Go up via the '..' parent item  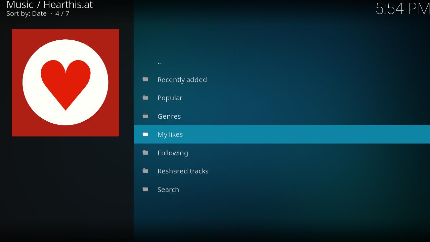coord(159,62)
